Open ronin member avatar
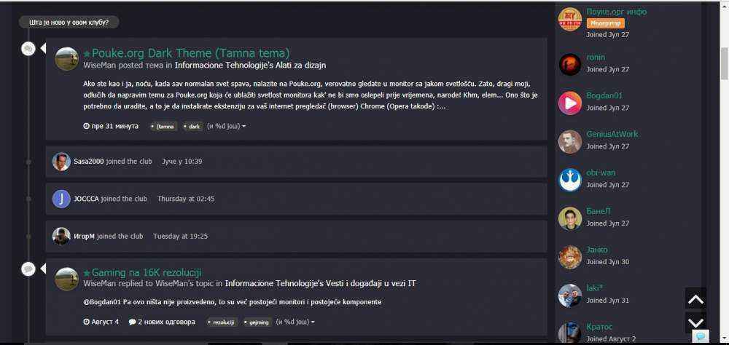This screenshot has width=729, height=345. coord(570,65)
